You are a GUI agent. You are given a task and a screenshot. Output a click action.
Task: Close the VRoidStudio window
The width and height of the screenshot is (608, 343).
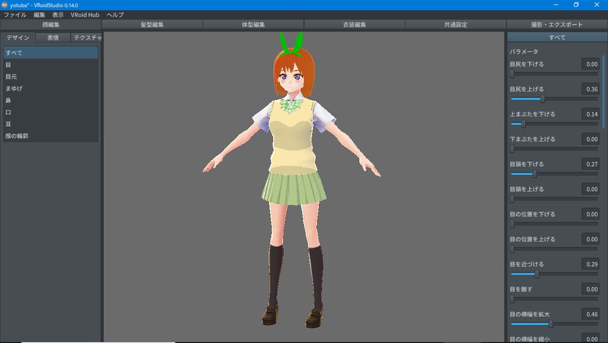597,5
